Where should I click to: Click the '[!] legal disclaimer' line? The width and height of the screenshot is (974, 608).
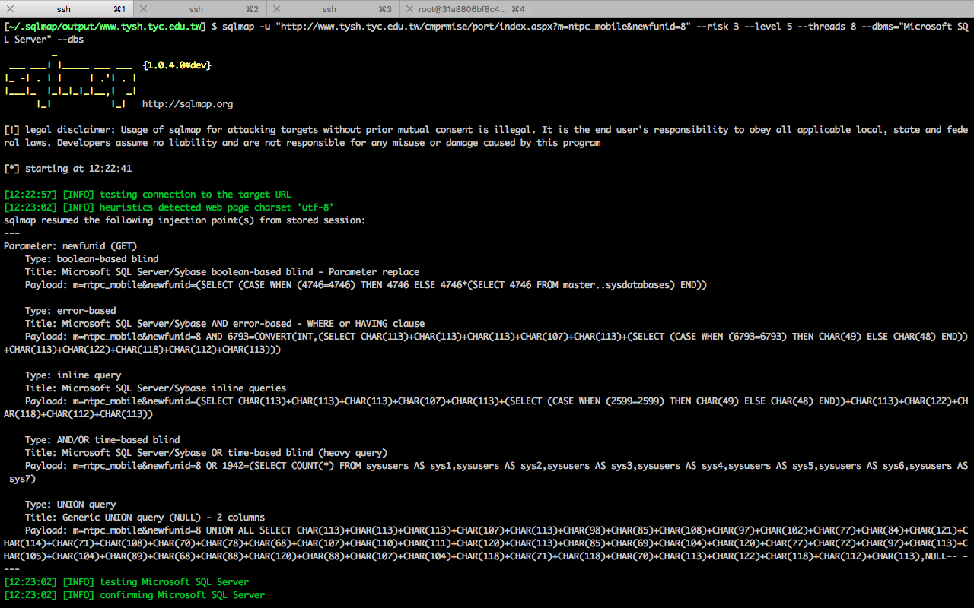[487, 136]
